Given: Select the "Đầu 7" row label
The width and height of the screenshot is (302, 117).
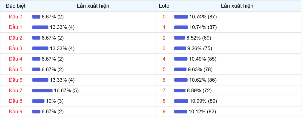Looking at the screenshot, I should (x=16, y=91).
